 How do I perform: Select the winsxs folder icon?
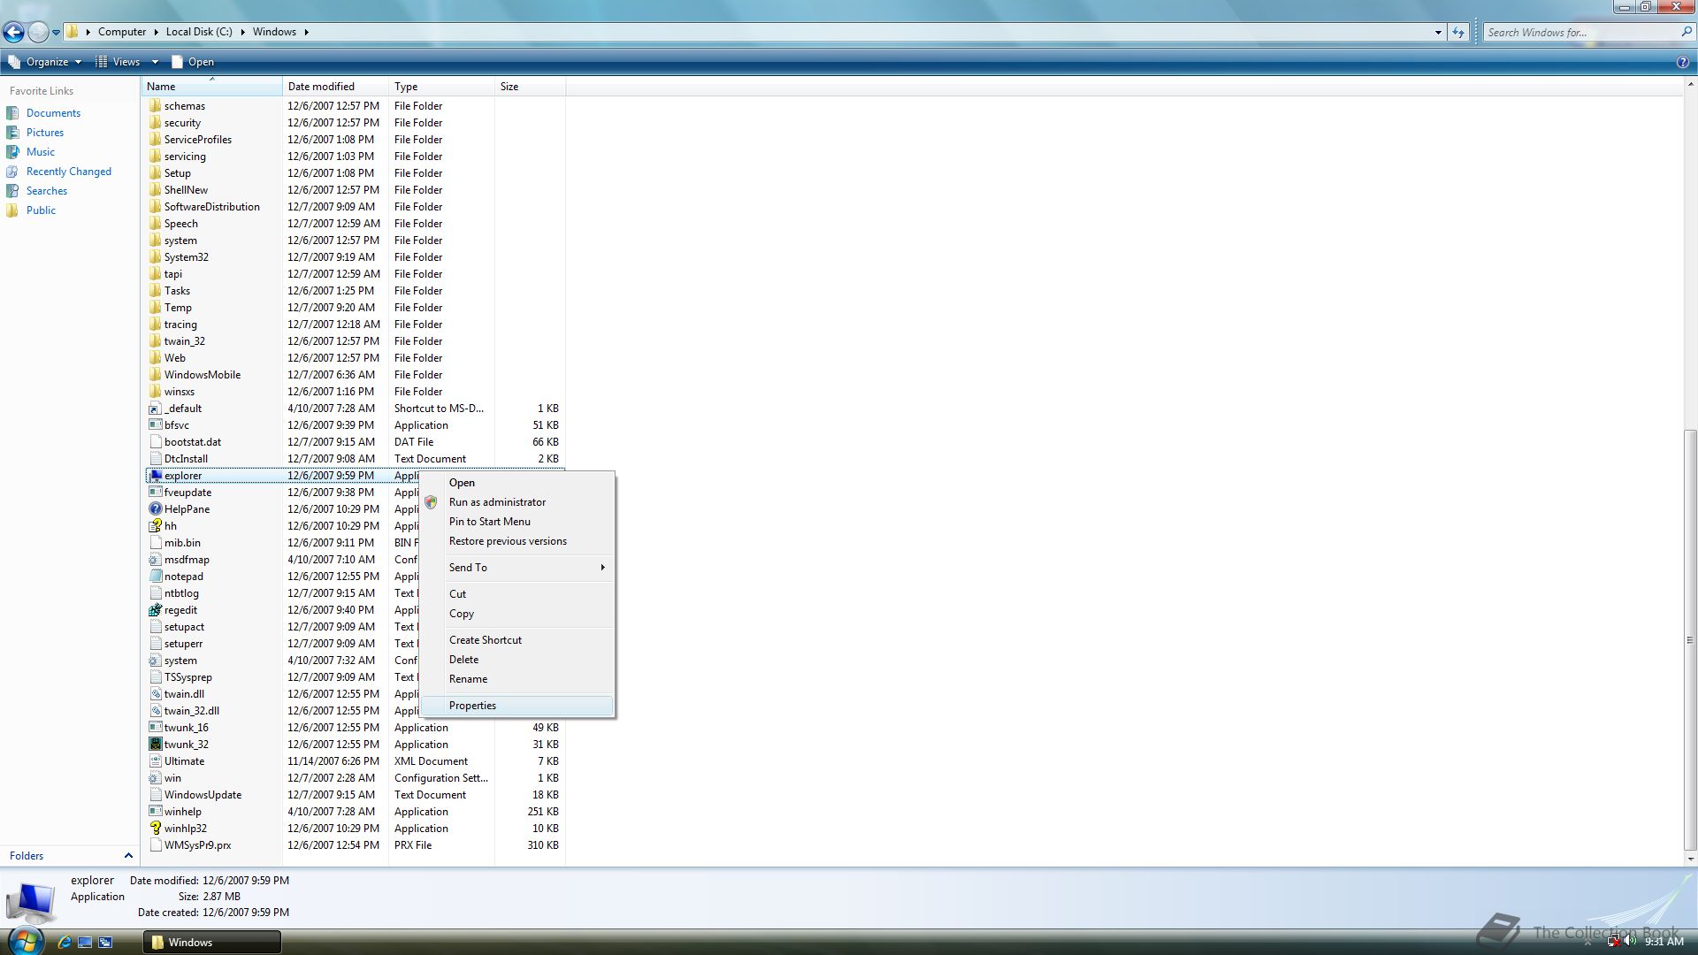coord(155,392)
